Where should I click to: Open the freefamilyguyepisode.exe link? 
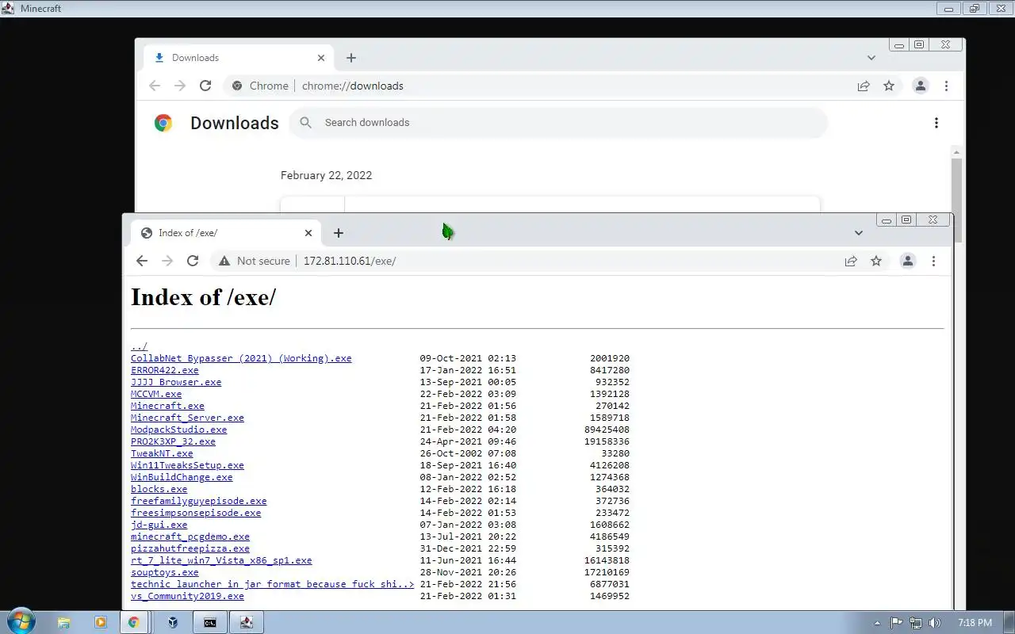pos(199,501)
